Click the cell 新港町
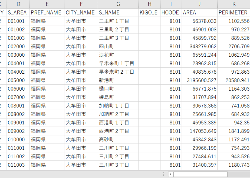Image resolution: width=250 pixels, height=178 pixels. (x=118, y=80)
